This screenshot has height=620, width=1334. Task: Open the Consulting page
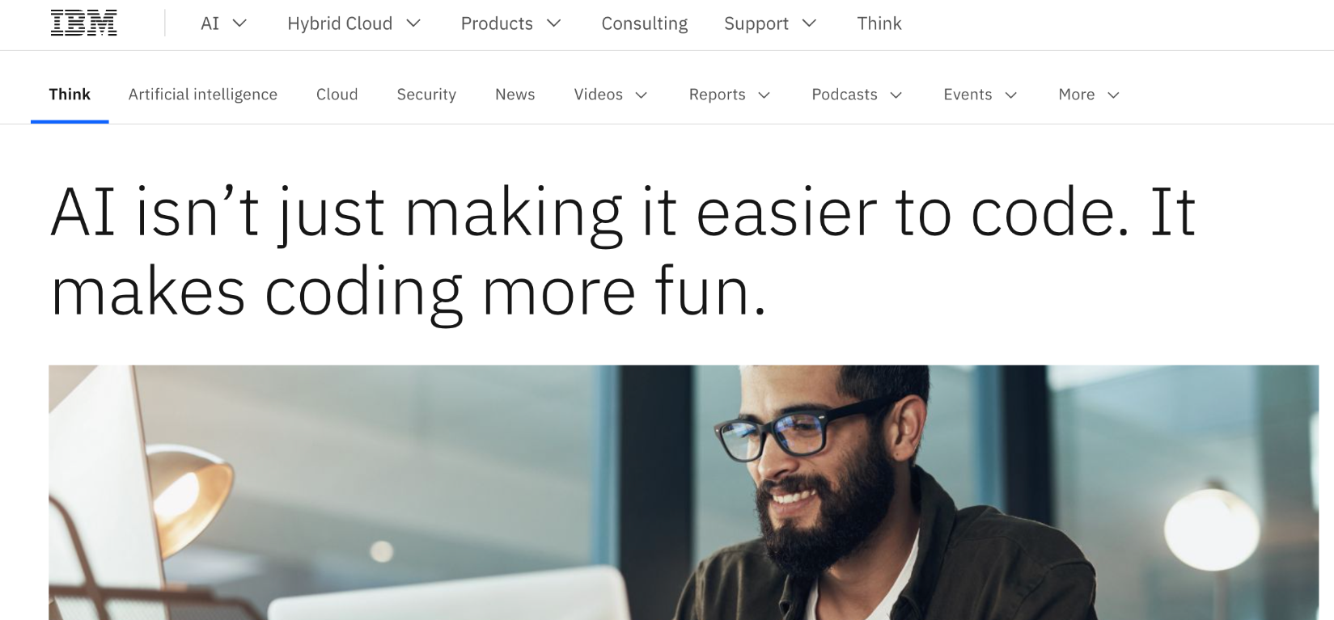(x=645, y=23)
